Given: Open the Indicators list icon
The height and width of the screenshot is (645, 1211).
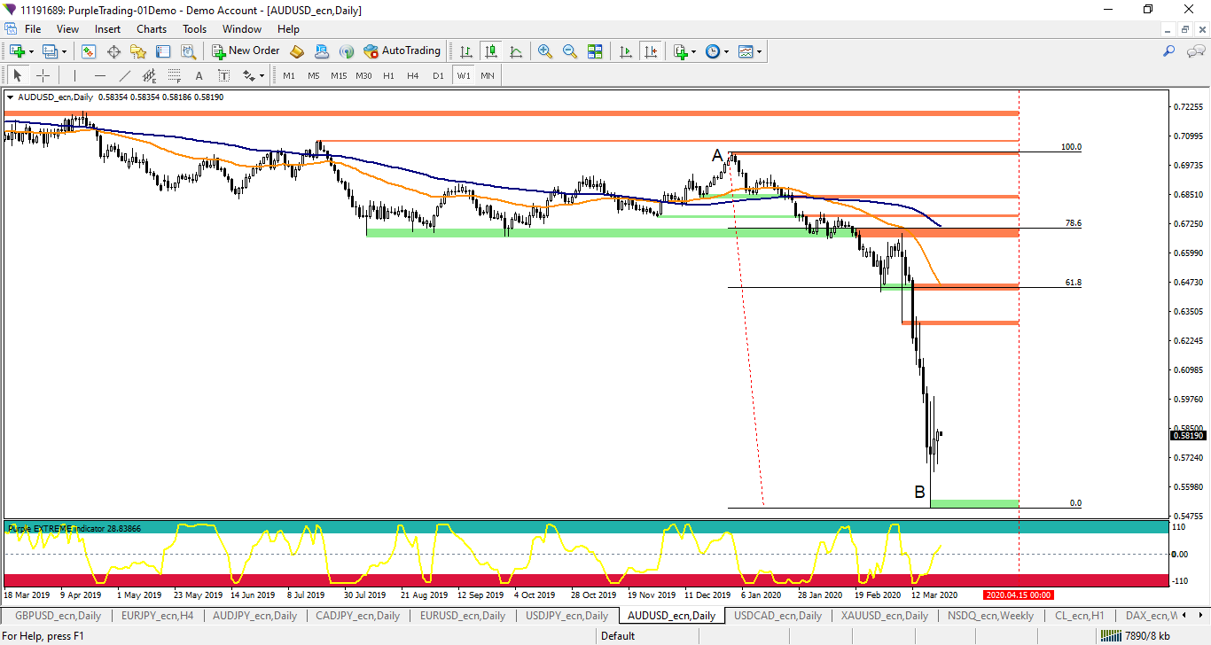Looking at the screenshot, I should point(680,51).
